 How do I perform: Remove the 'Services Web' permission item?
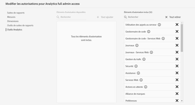[x=177, y=80]
